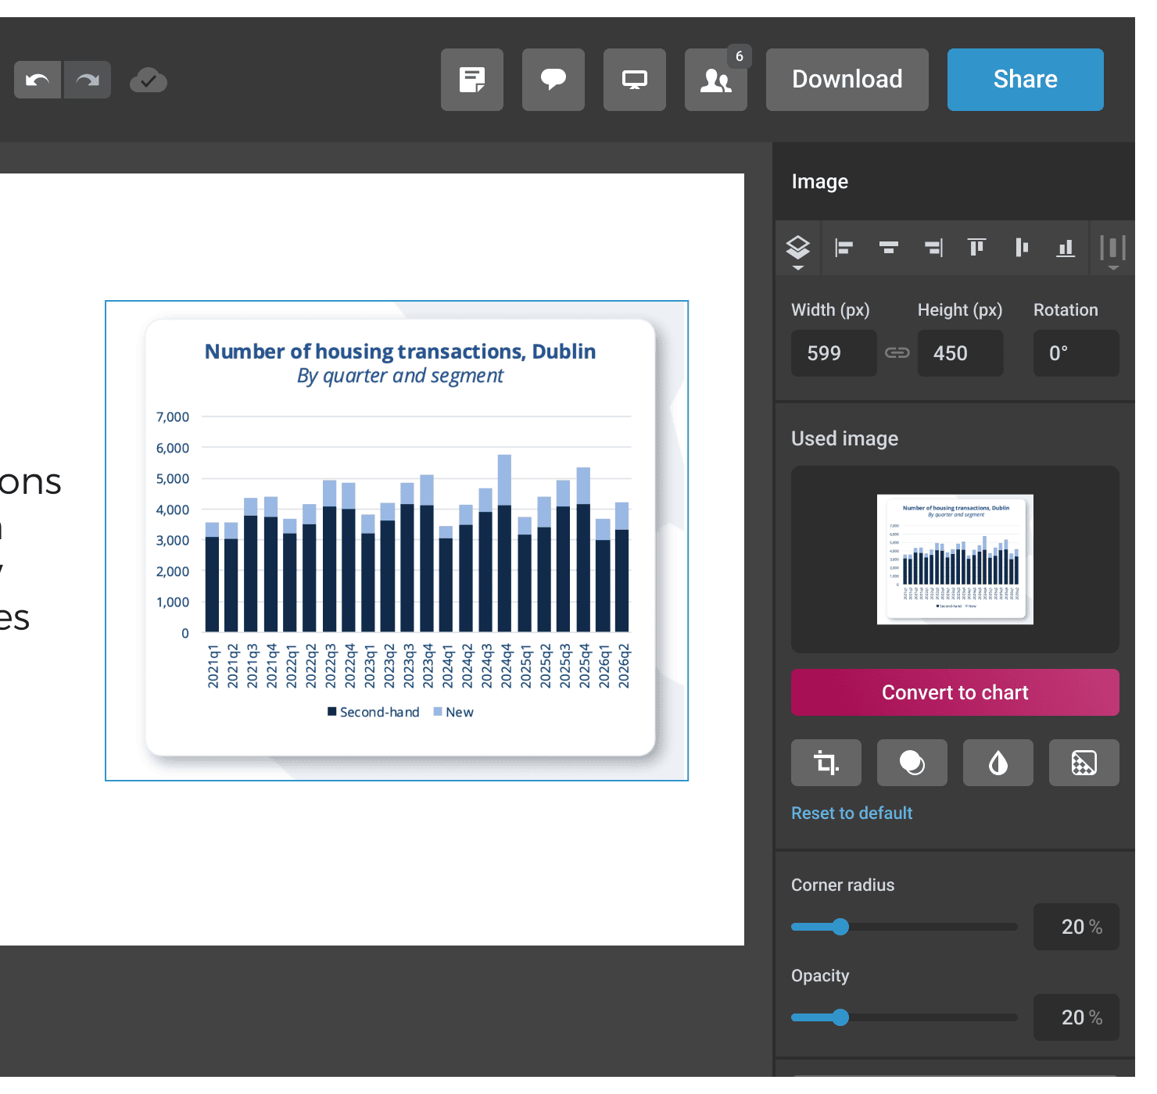Open the image mask shape tool
The height and width of the screenshot is (1094, 1157).
click(x=912, y=763)
